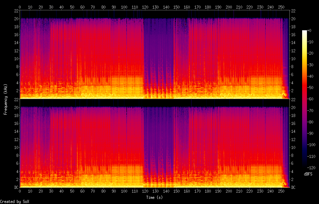Click the "dBFS" label under the color scale

tap(308, 174)
